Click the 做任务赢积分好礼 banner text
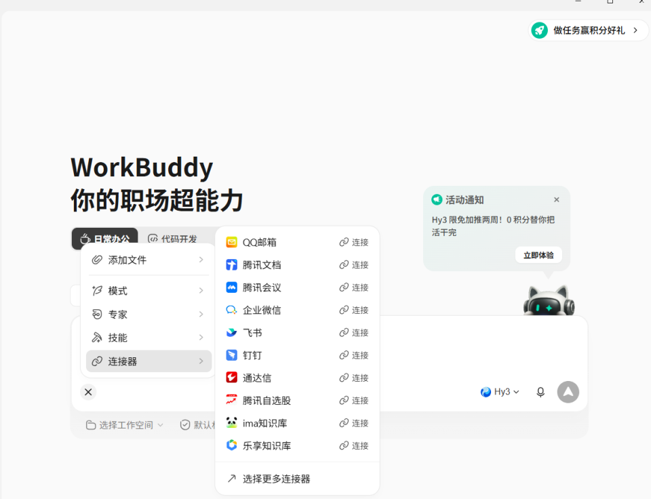This screenshot has width=651, height=499. coord(589,31)
